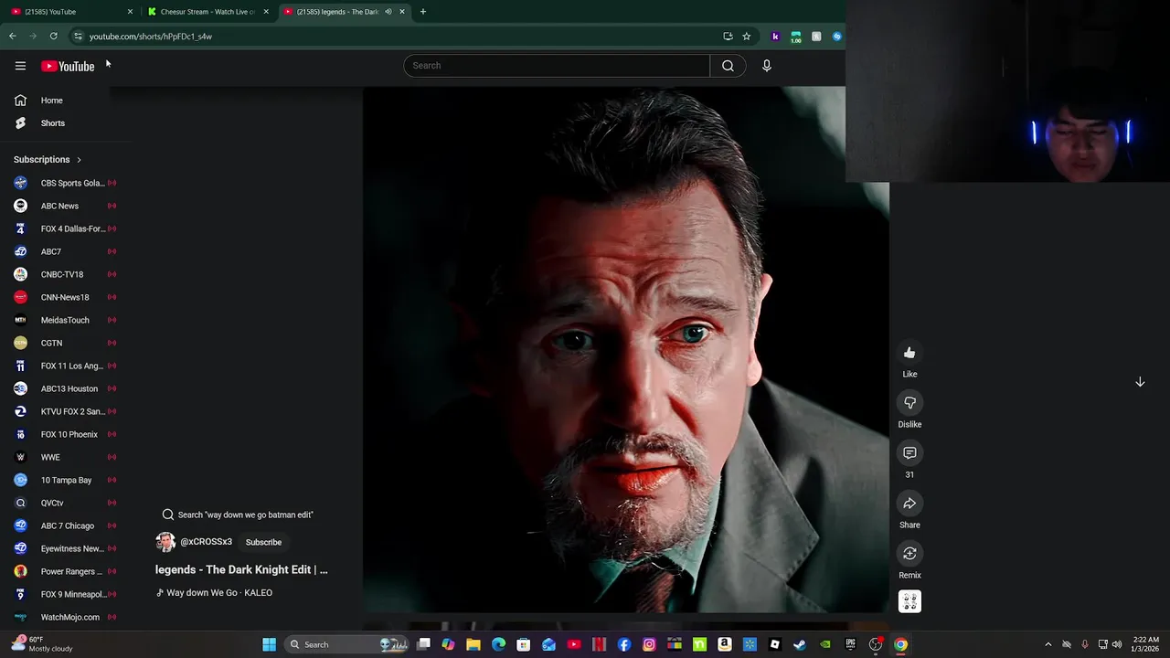Open the ABC7 channel
Viewport: 1170px width, 658px height.
coord(66,251)
